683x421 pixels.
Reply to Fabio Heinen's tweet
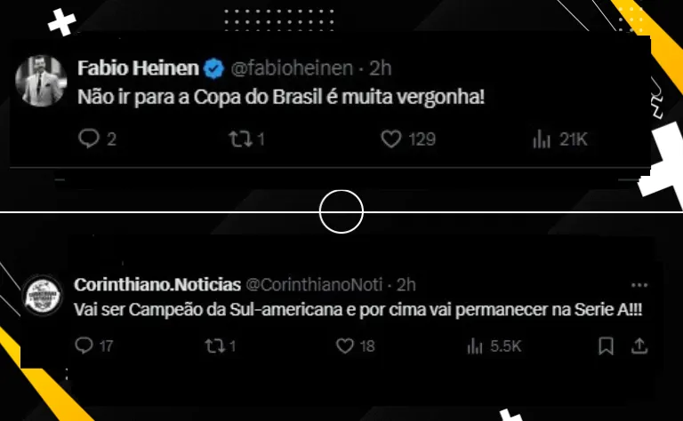pos(88,139)
